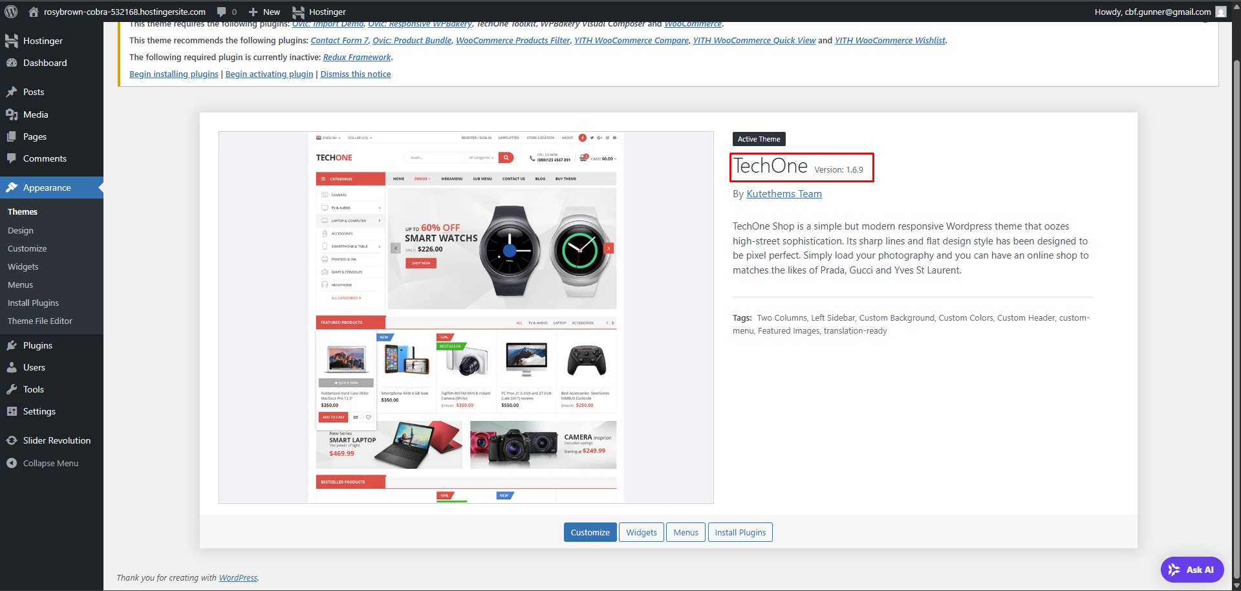1241x591 pixels.
Task: Click the Collapse Menu arrow icon
Action: pos(12,463)
